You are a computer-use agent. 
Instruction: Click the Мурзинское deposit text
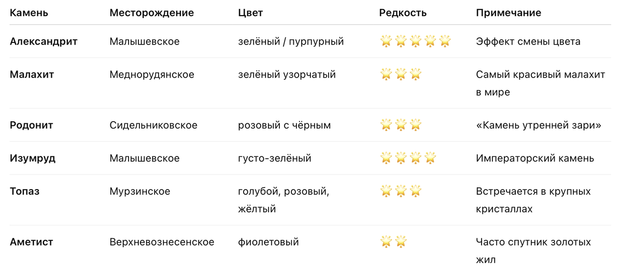pyautogui.click(x=140, y=192)
